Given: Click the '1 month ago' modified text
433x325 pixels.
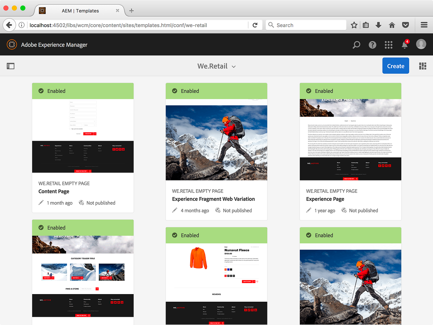Looking at the screenshot, I should click(x=60, y=203).
